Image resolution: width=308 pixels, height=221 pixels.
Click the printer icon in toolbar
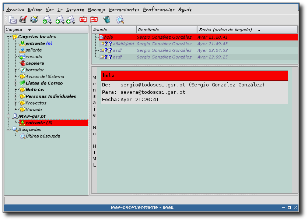(x=34, y=20)
